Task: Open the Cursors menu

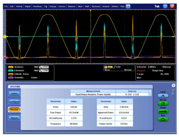Action: 62,6
